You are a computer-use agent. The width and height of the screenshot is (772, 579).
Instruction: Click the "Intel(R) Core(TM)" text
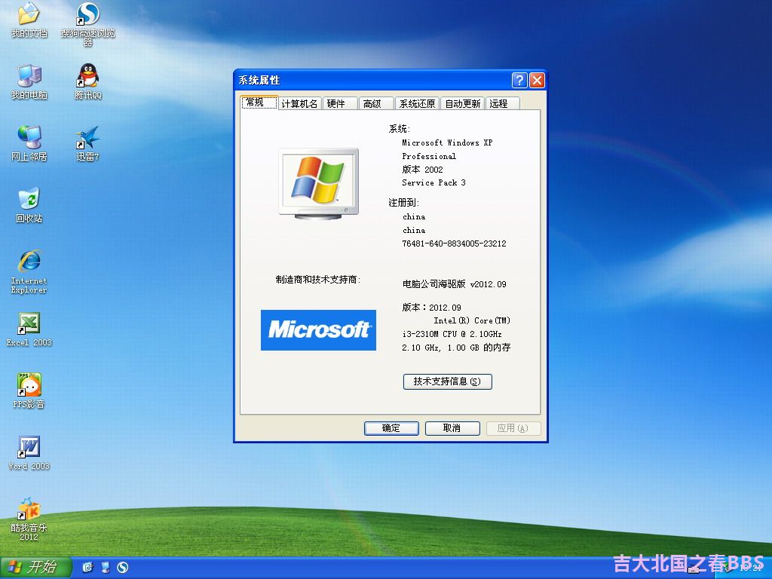click(x=472, y=320)
